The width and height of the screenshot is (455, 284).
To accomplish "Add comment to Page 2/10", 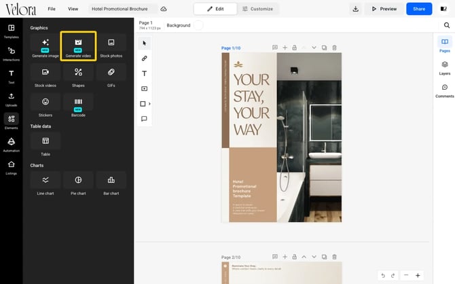I will click(275, 257).
